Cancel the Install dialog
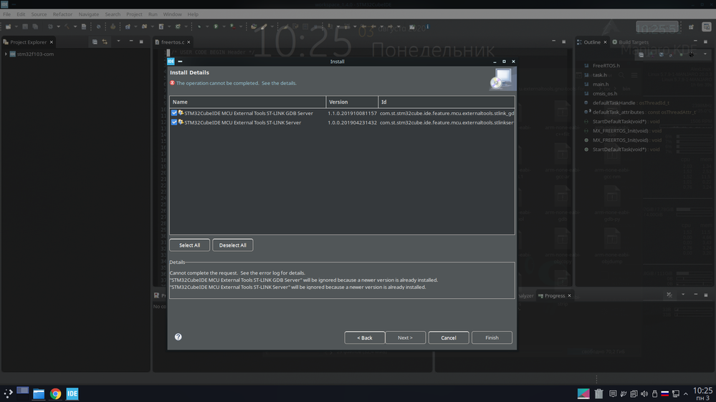 (449, 338)
